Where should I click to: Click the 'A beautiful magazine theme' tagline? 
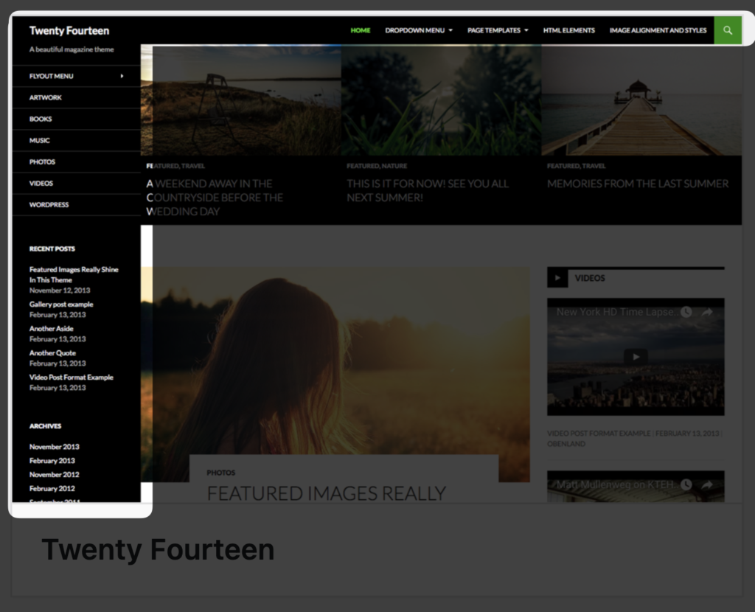(x=72, y=49)
